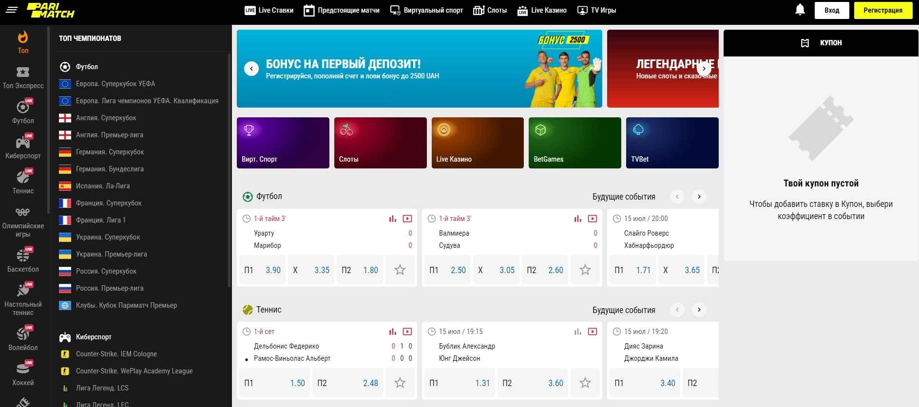The height and width of the screenshot is (407, 919).
Task: Open Слоты in top menu
Action: [x=490, y=10]
